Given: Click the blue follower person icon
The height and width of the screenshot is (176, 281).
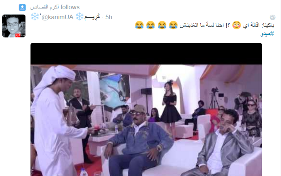Looking at the screenshot, I should 22,7.
